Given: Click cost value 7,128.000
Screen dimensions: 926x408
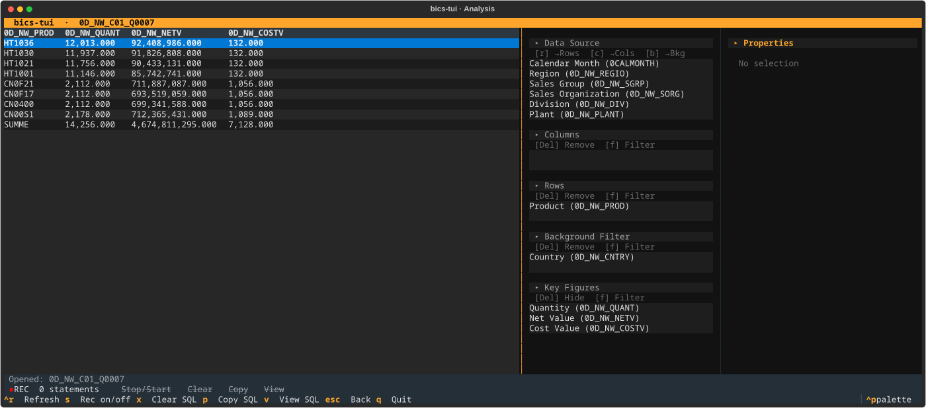Looking at the screenshot, I should [251, 125].
